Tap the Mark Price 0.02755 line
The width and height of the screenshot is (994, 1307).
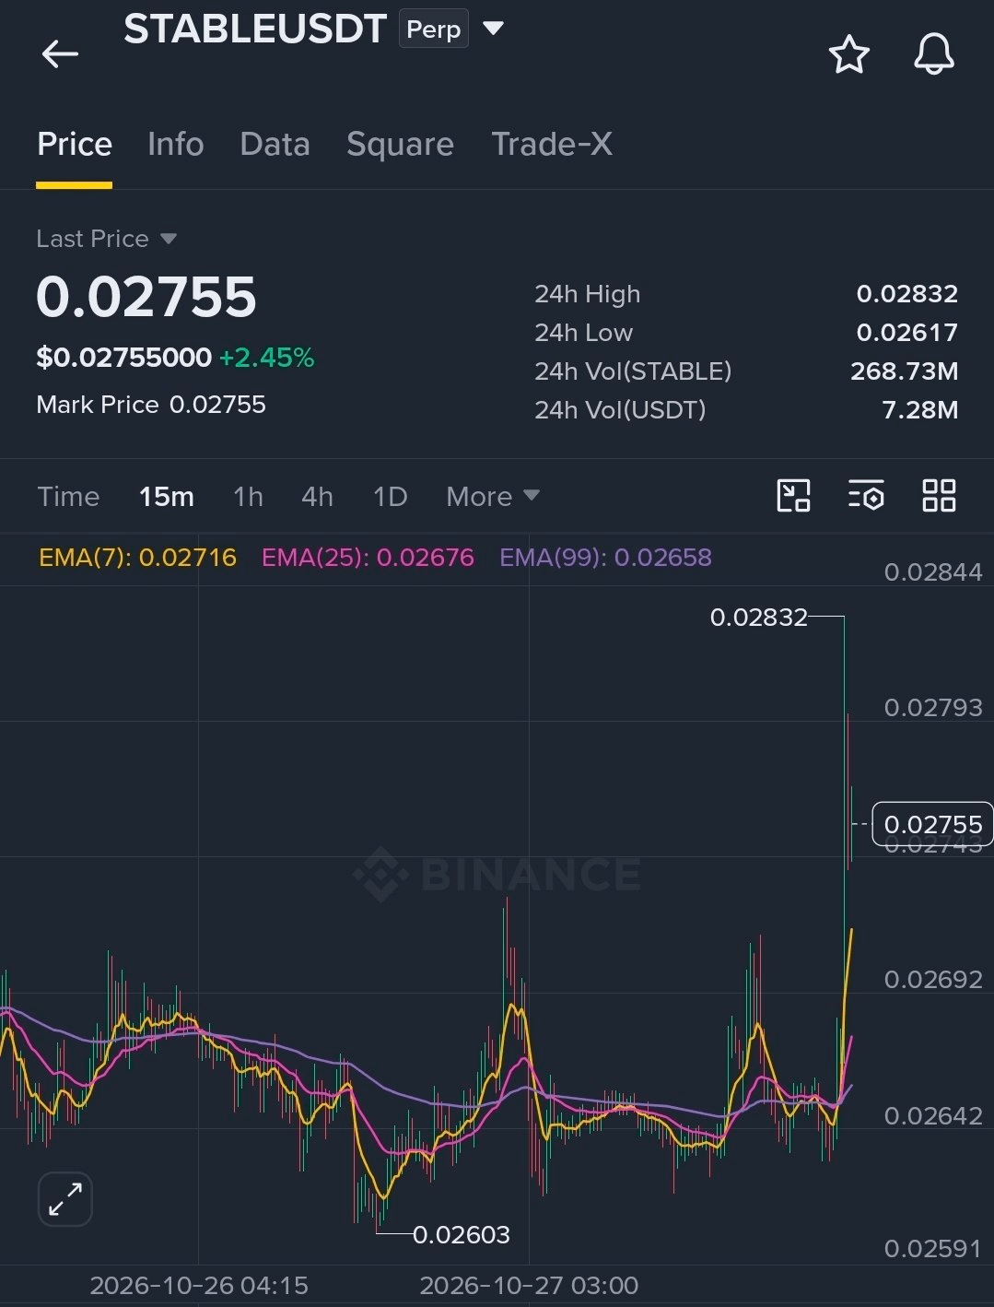tap(151, 405)
